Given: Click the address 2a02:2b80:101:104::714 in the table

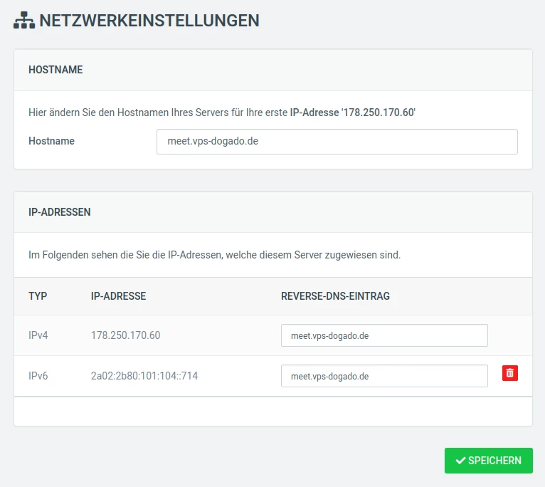Looking at the screenshot, I should (x=144, y=376).
